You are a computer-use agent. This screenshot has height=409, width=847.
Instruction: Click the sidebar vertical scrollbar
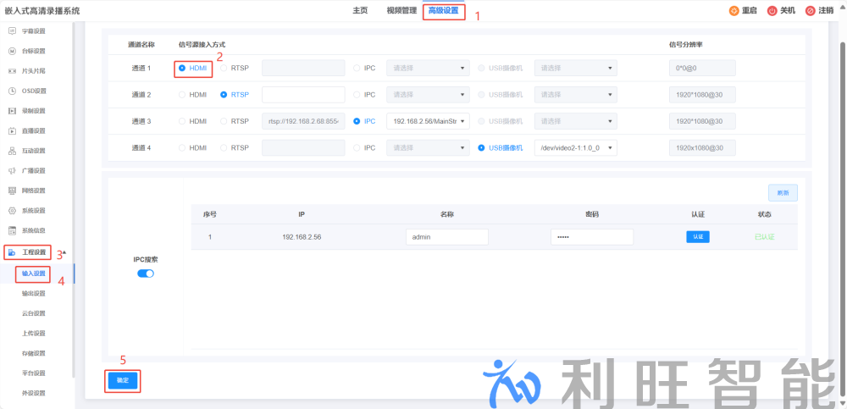pyautogui.click(x=74, y=200)
